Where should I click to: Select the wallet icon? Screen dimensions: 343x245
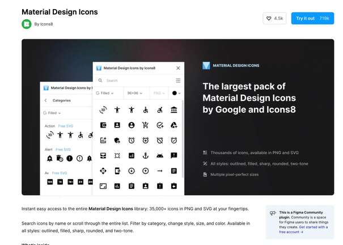tap(103, 125)
